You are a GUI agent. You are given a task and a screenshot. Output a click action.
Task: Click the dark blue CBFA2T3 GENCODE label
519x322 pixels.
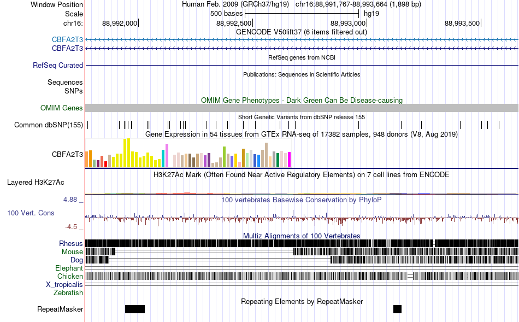[67, 48]
